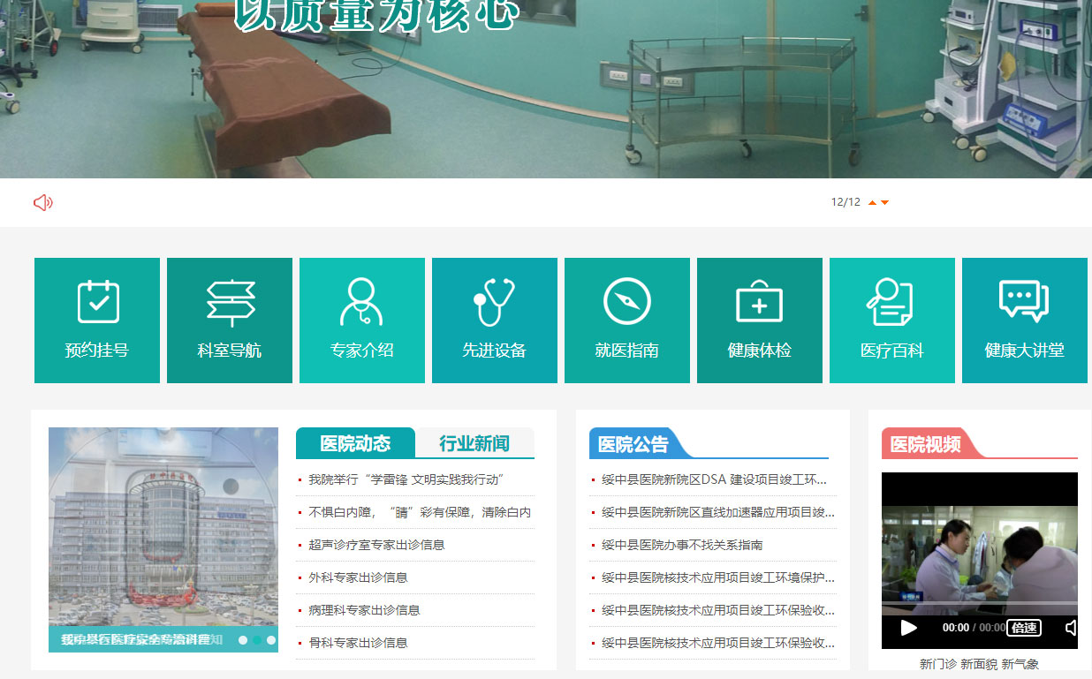Click the red announcement speaker icon
Image resolution: width=1092 pixels, height=679 pixels.
(43, 203)
